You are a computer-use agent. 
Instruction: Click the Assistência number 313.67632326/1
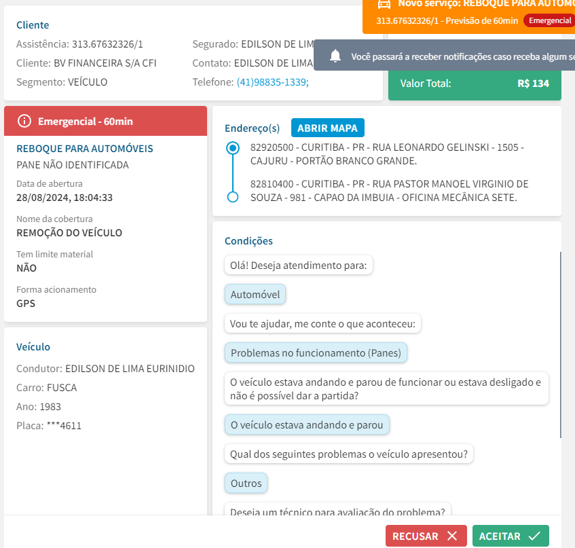point(107,44)
